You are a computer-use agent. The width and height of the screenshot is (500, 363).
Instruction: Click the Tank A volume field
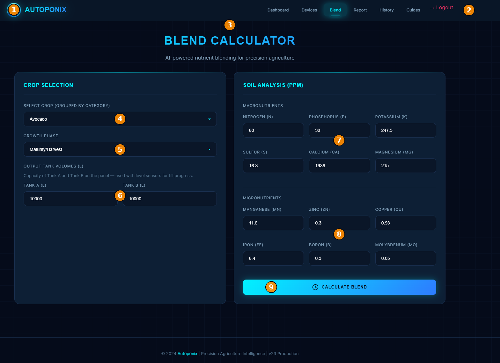[x=70, y=199]
